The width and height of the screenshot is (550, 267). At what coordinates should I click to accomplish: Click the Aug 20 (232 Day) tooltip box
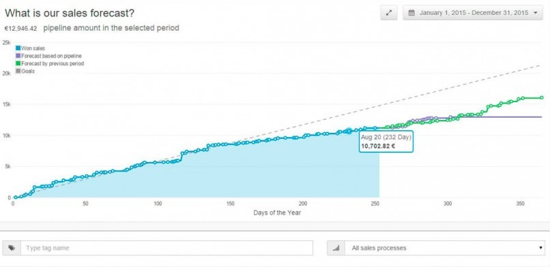[386, 142]
